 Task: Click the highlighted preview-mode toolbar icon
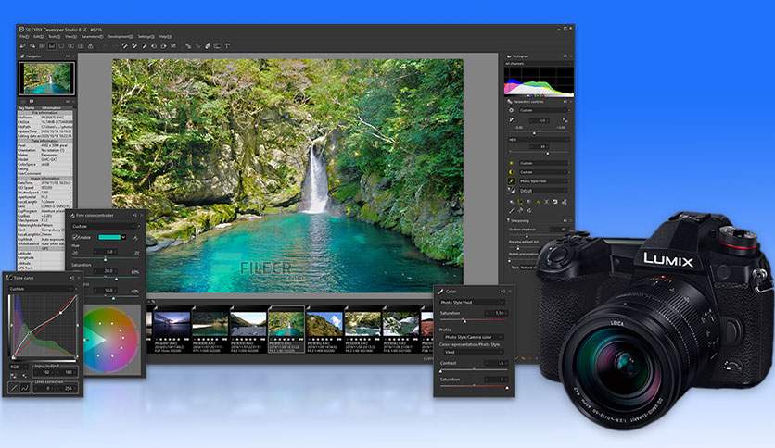[52, 46]
